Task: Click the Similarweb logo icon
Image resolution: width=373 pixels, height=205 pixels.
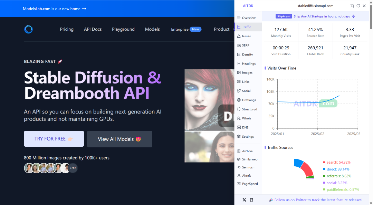Action: tap(239, 159)
